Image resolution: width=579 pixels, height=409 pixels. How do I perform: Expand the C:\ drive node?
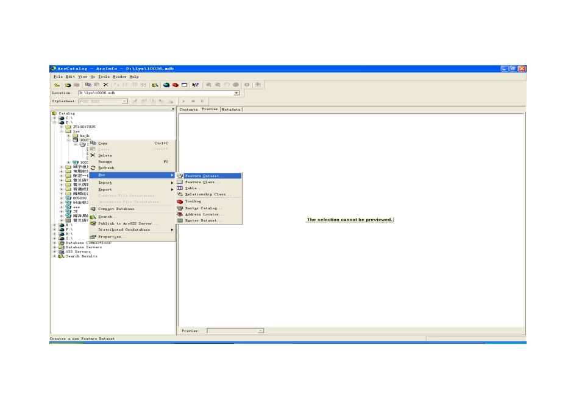pyautogui.click(x=55, y=118)
